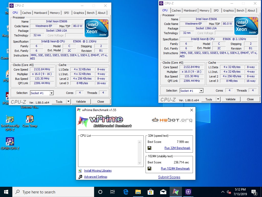Click Validate in right CPU-Z window
Screen dimensions: 262x197
(231, 99)
